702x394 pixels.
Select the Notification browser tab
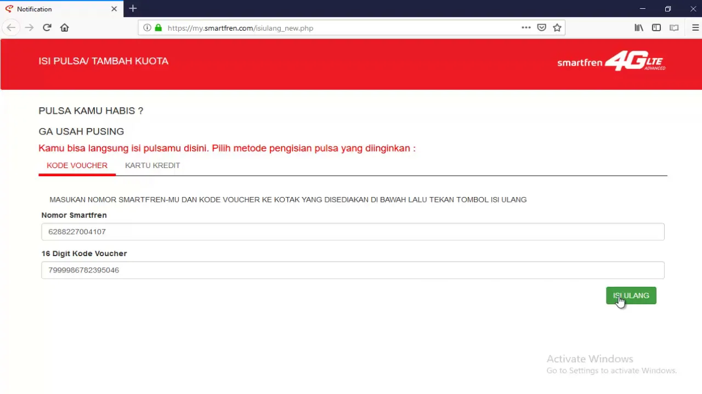pos(61,9)
